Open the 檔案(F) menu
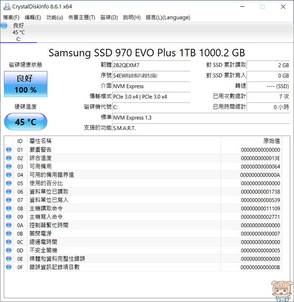Image resolution: width=294 pixels, height=302 pixels. click(x=11, y=18)
